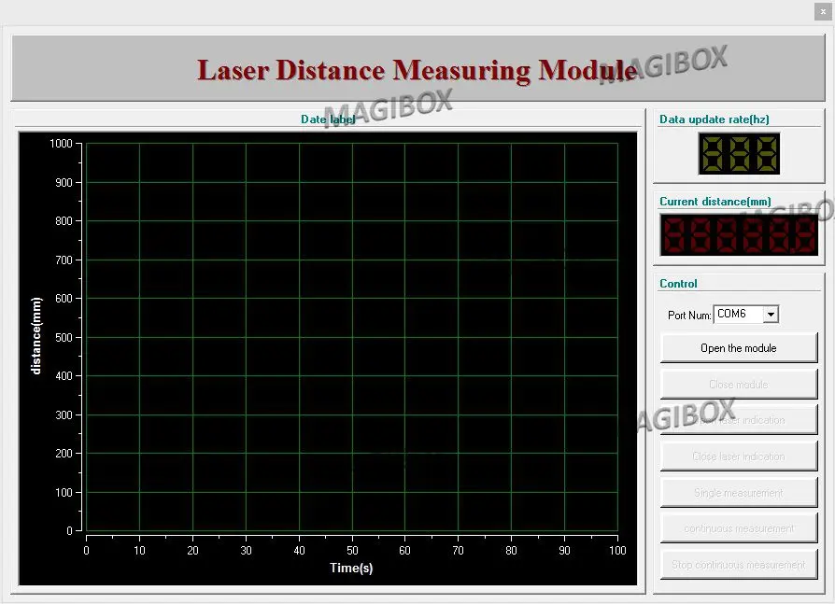Viewport: 835px width, 604px height.
Task: Click the distance(mm) axis label
Action: 36,336
